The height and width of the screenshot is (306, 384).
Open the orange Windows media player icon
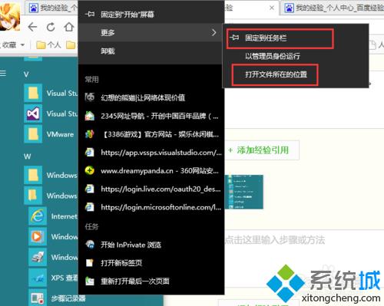coord(38,236)
